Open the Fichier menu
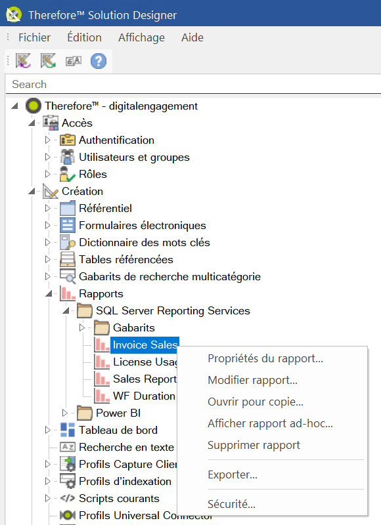The height and width of the screenshot is (525, 381). coord(35,37)
